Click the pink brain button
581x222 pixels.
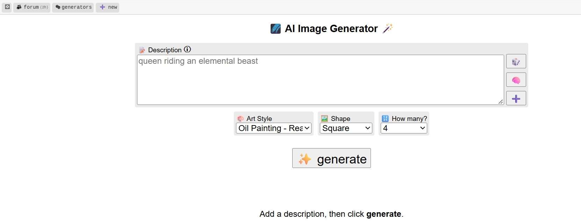pyautogui.click(x=516, y=80)
